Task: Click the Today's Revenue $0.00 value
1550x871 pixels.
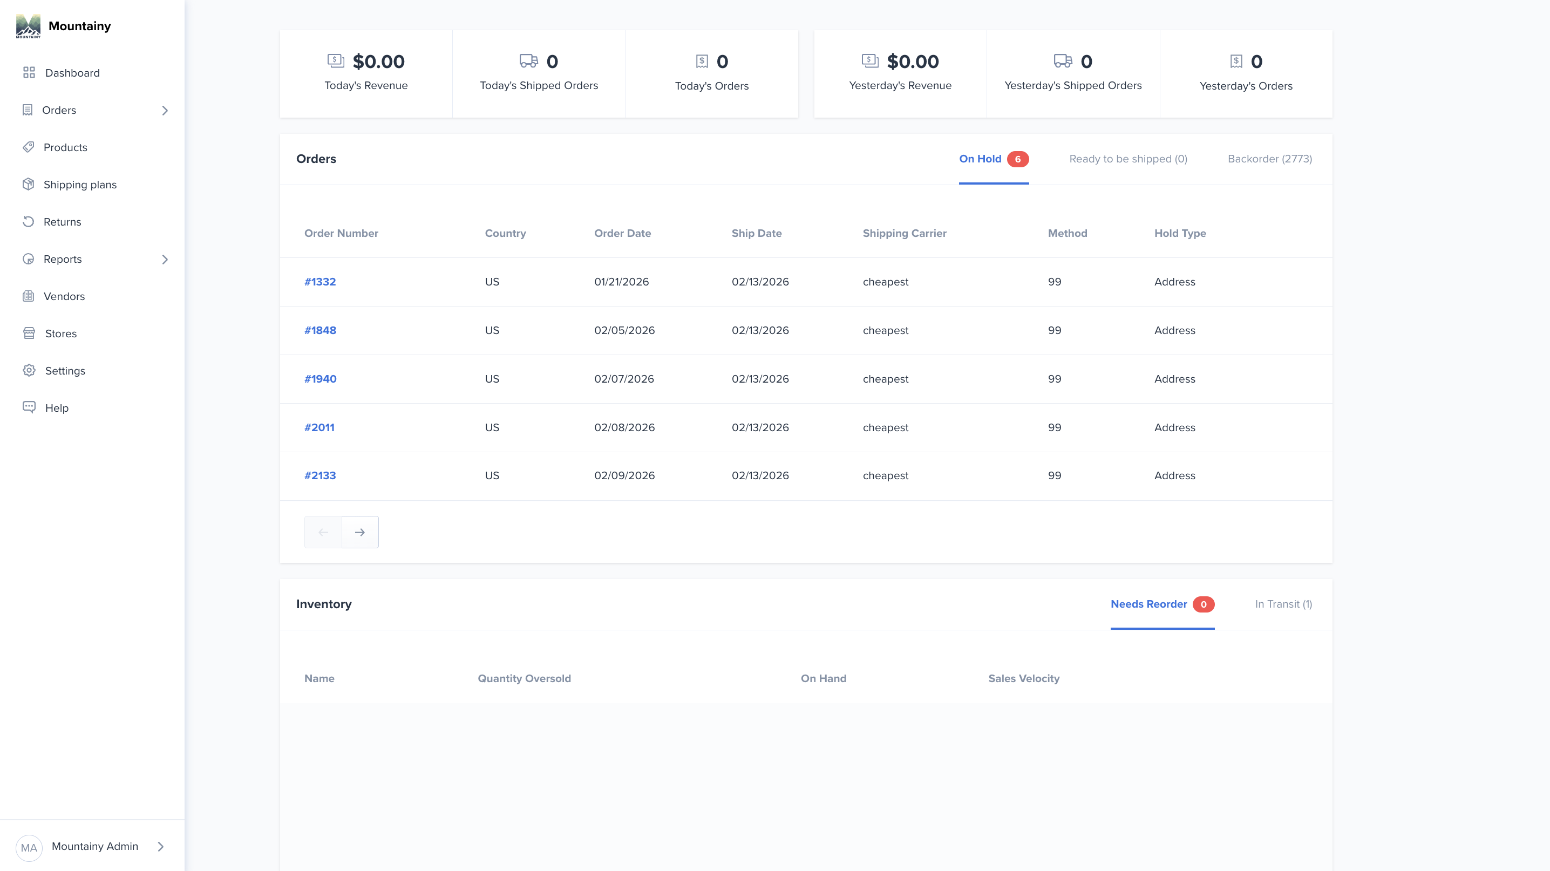Action: 378,62
